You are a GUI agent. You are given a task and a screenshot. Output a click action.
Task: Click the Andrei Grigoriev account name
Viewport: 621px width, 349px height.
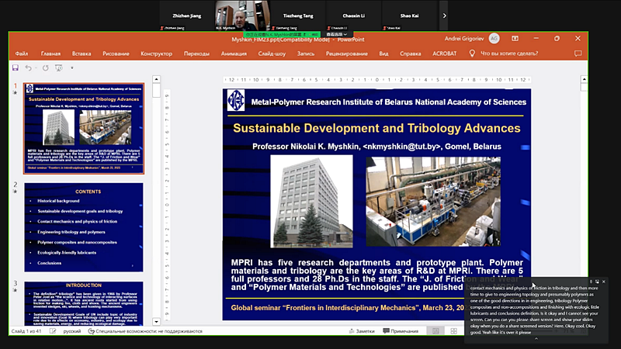click(x=464, y=38)
